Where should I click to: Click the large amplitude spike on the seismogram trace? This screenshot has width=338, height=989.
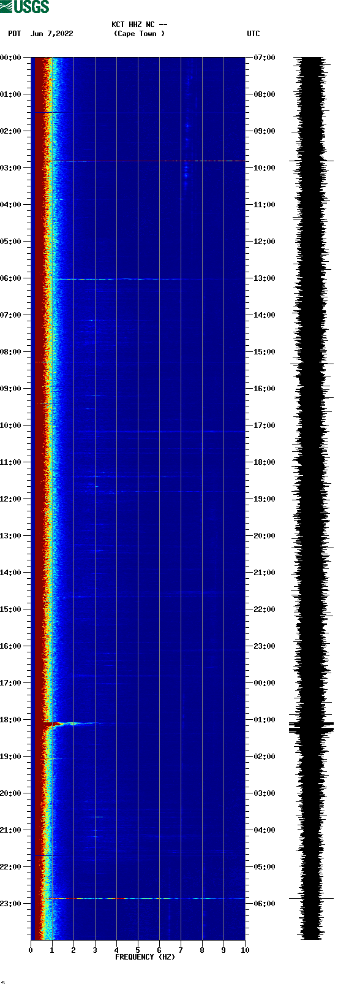(x=312, y=727)
